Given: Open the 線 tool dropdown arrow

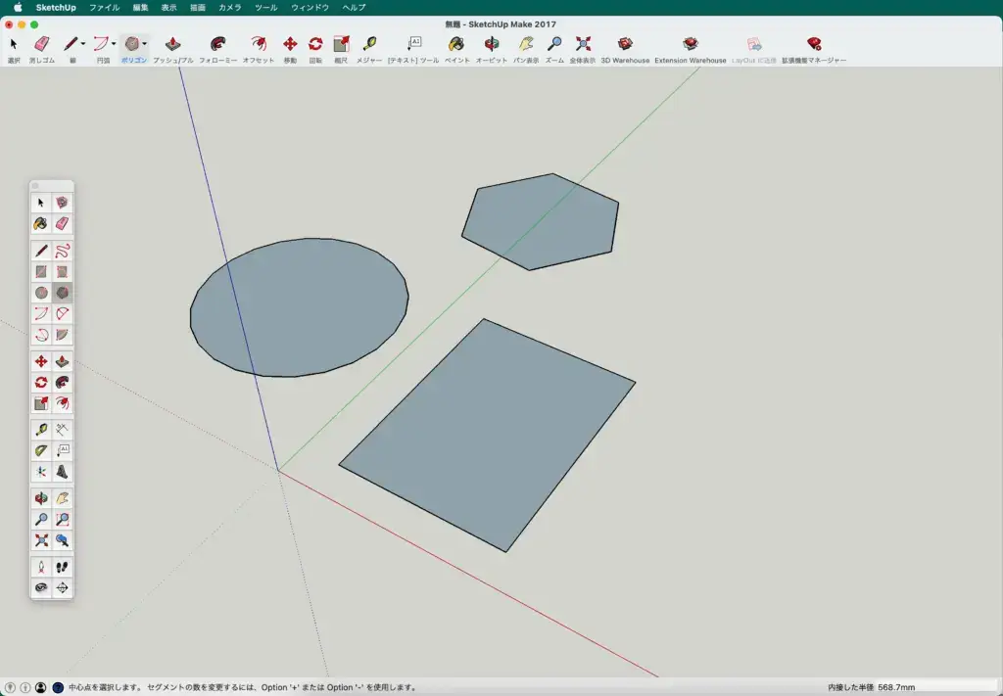Looking at the screenshot, I should pos(83,43).
